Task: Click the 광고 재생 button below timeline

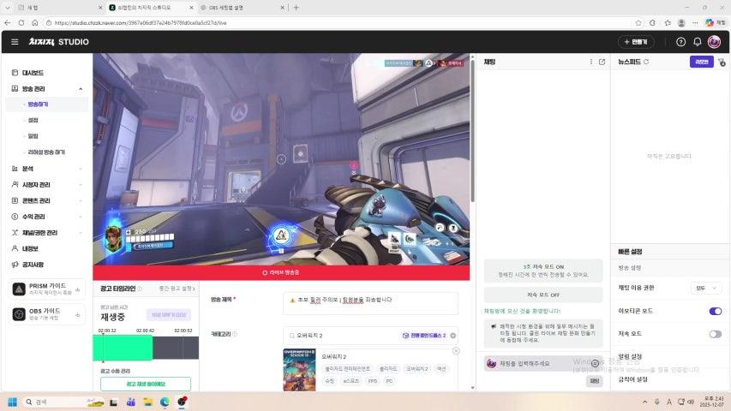Action: point(146,384)
